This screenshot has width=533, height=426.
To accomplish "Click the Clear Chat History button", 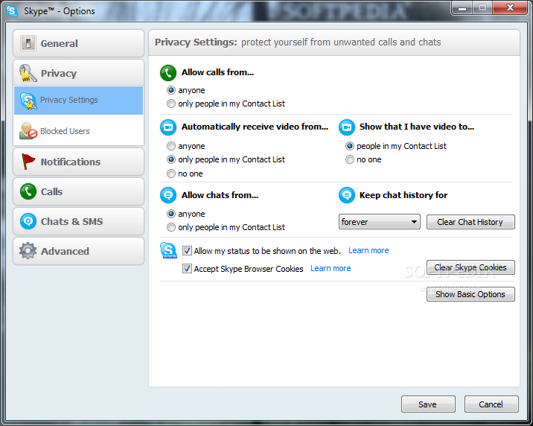I will (470, 222).
